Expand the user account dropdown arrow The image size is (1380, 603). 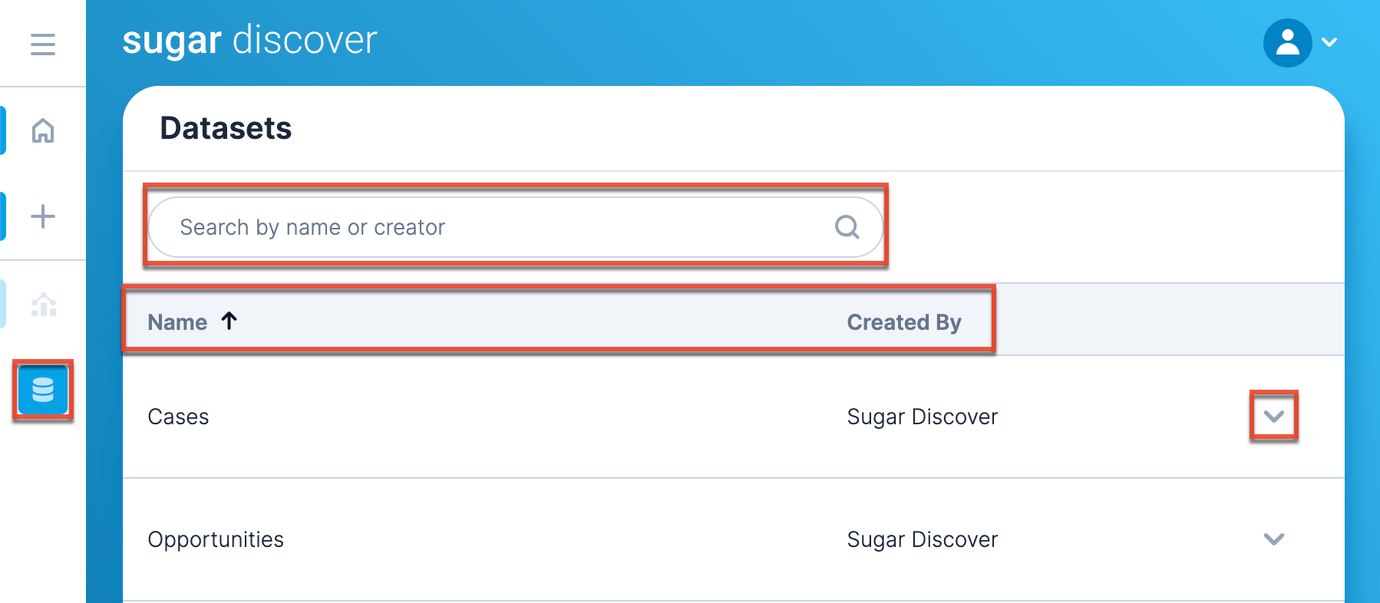[1330, 43]
